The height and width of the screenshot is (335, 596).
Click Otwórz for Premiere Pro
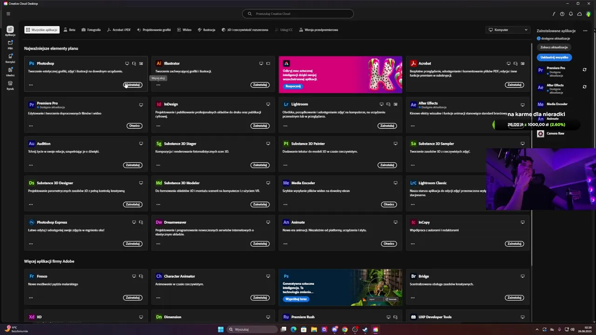point(134,126)
